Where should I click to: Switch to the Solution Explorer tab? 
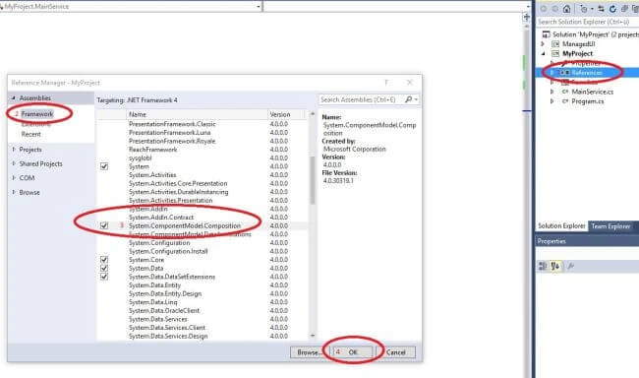click(561, 226)
